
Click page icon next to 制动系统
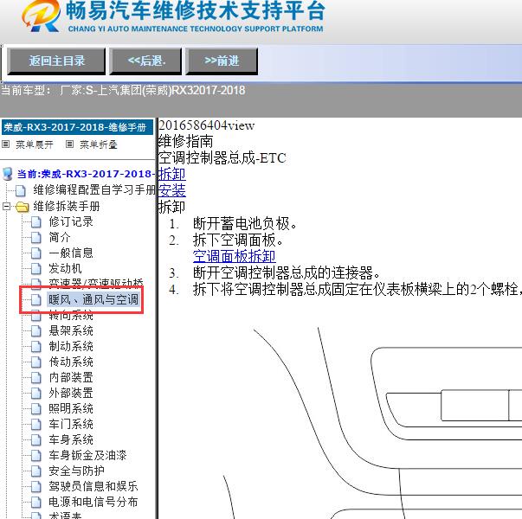tap(36, 346)
